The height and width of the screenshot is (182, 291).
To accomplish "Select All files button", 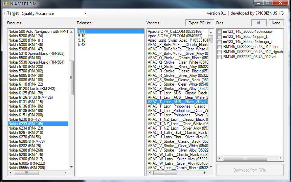I will coord(259,23).
